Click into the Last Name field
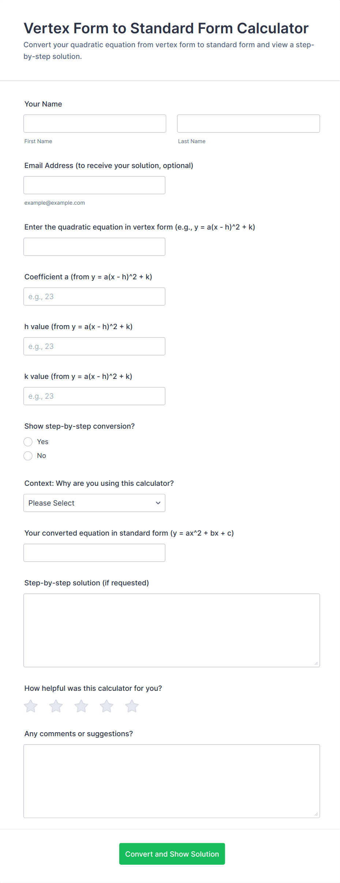The width and height of the screenshot is (340, 883). click(248, 124)
